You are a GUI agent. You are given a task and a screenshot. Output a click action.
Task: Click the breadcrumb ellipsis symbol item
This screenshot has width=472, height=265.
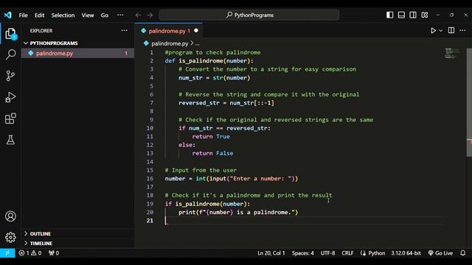197,44
